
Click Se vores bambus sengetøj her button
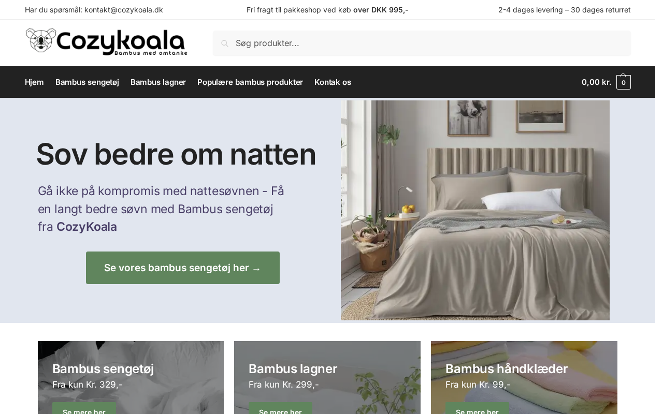[183, 268]
